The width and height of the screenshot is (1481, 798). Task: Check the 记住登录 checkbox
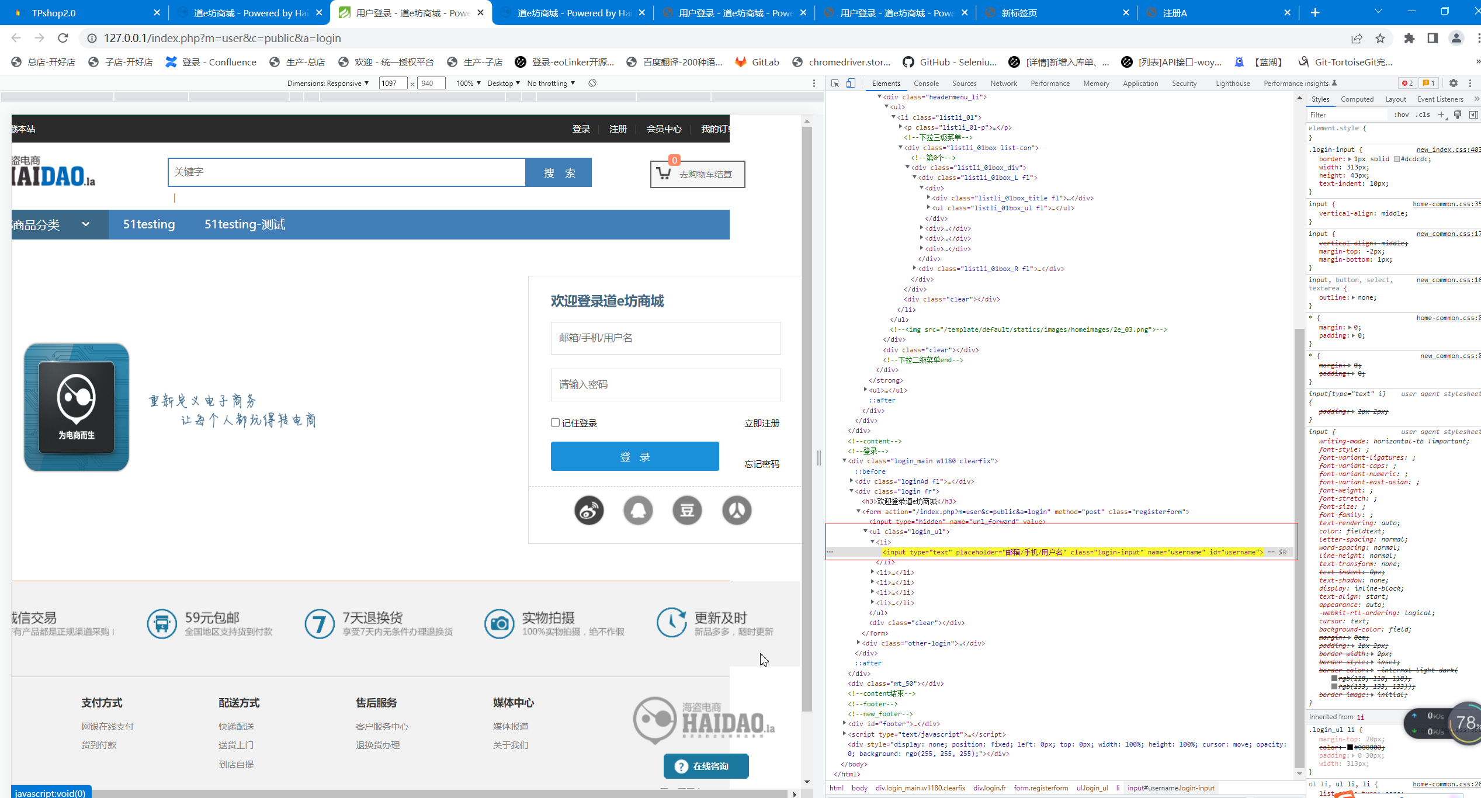555,422
